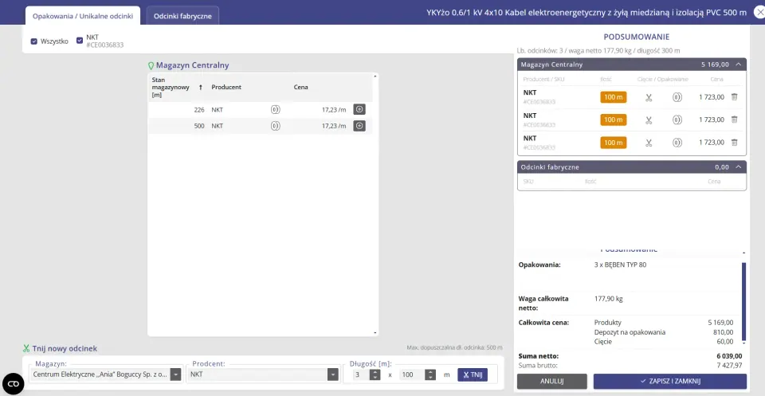Click 100 m badge in first NKT row
This screenshot has width=765, height=396.
pyautogui.click(x=614, y=97)
